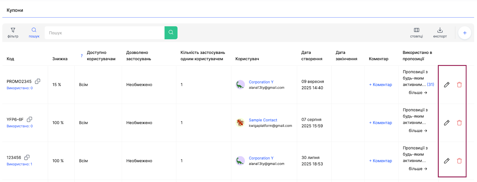Image resolution: width=477 pixels, height=182 pixels.
Task: Export coupons with the експорт icon
Action: click(x=440, y=33)
